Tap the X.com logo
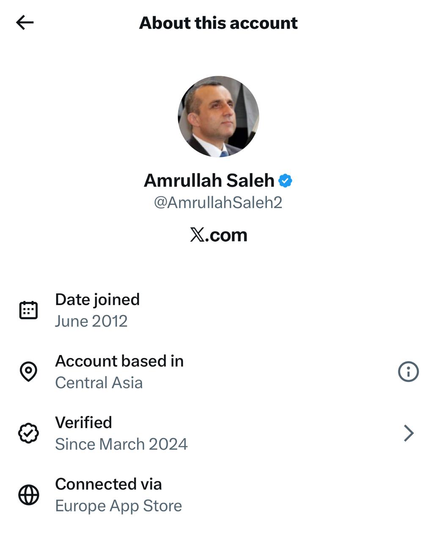 (x=218, y=235)
